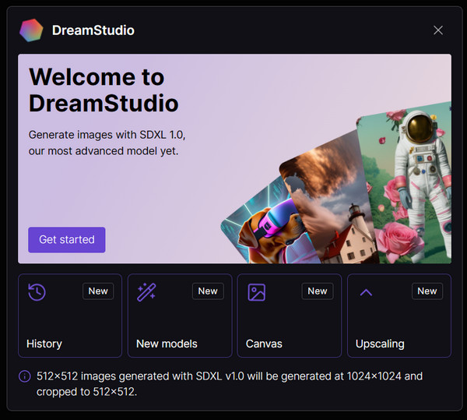The height and width of the screenshot is (420, 467).
Task: Click 'Generate images with SDXL 1.0' text
Action: tap(107, 135)
